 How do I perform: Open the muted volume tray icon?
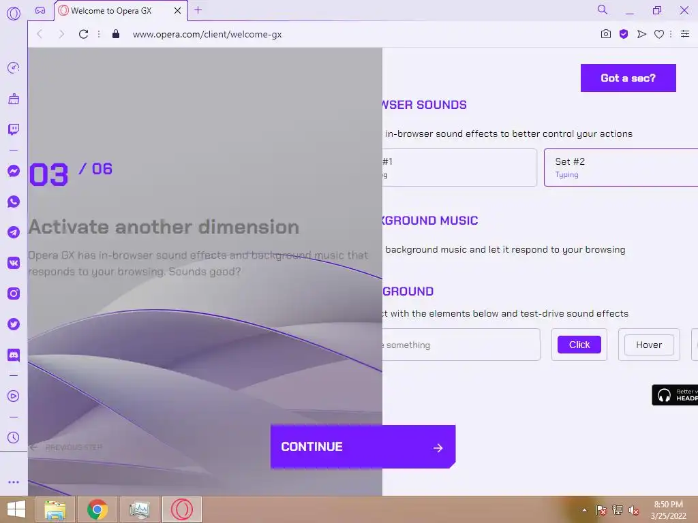[x=633, y=510]
